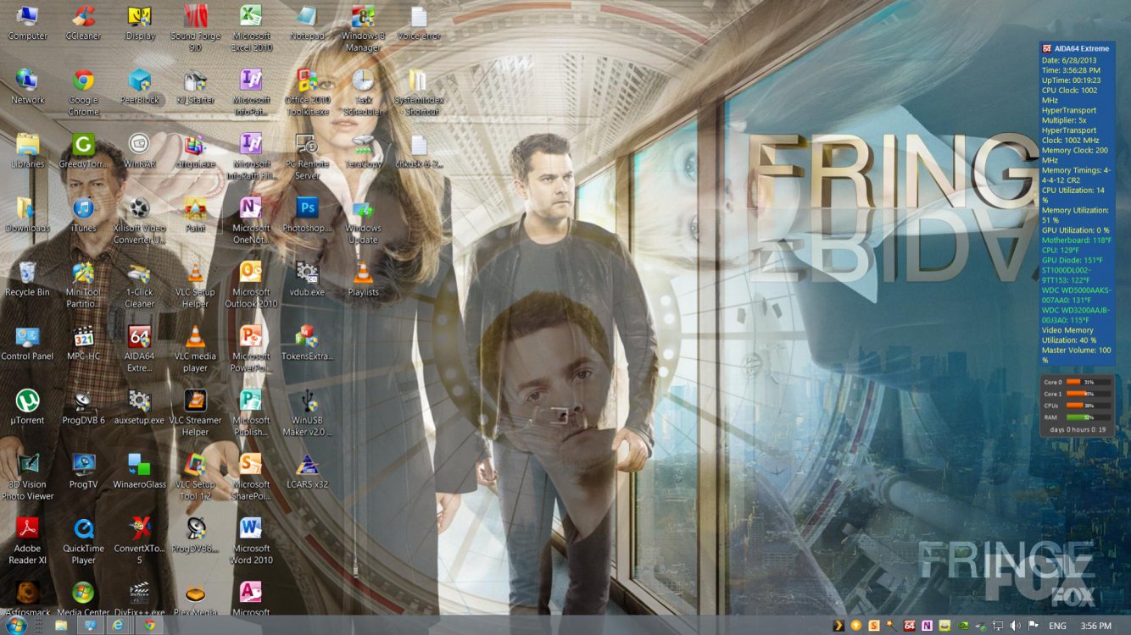
Task: Open the Recycle Bin
Action: [x=27, y=279]
